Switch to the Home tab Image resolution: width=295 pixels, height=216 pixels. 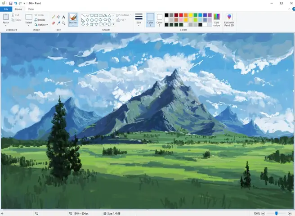point(18,9)
